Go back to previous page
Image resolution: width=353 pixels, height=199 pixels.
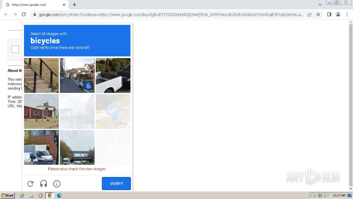6,14
